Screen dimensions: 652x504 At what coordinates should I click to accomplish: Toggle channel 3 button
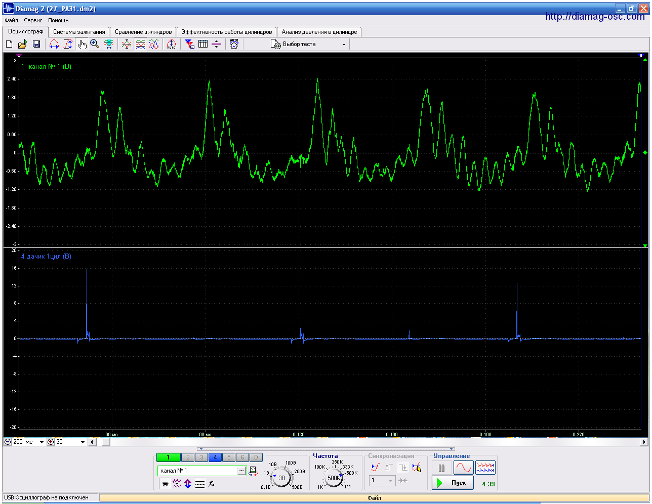(201, 457)
